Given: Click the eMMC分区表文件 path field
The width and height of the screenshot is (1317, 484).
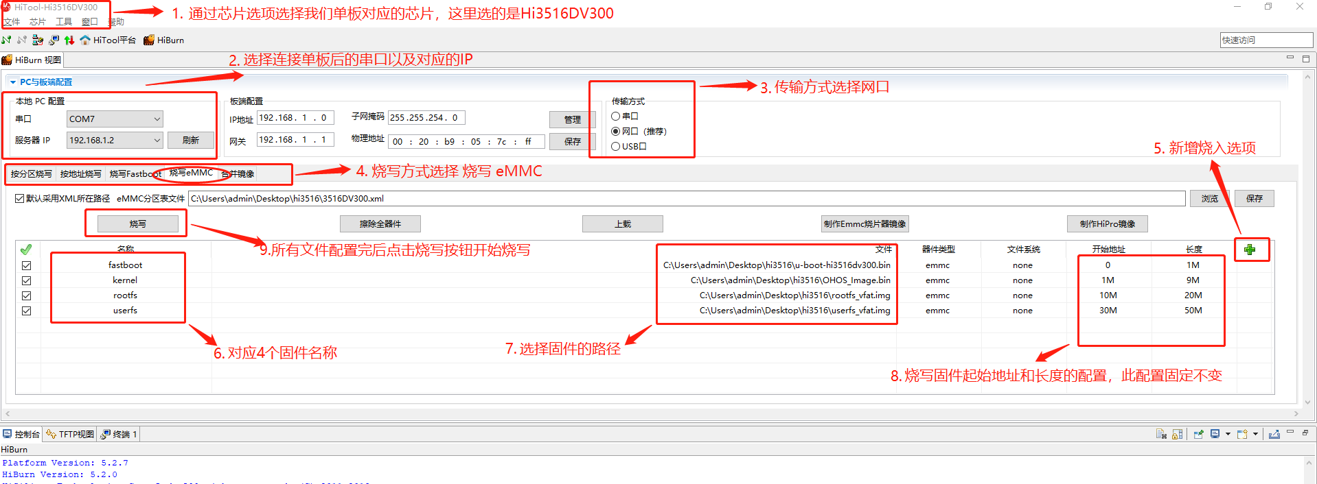Looking at the screenshot, I should coord(687,199).
